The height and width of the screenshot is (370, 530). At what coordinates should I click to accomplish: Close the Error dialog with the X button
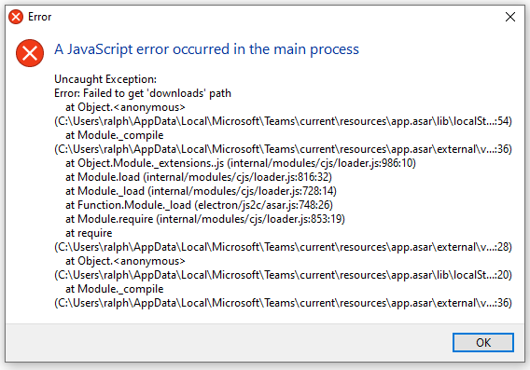[x=510, y=17]
